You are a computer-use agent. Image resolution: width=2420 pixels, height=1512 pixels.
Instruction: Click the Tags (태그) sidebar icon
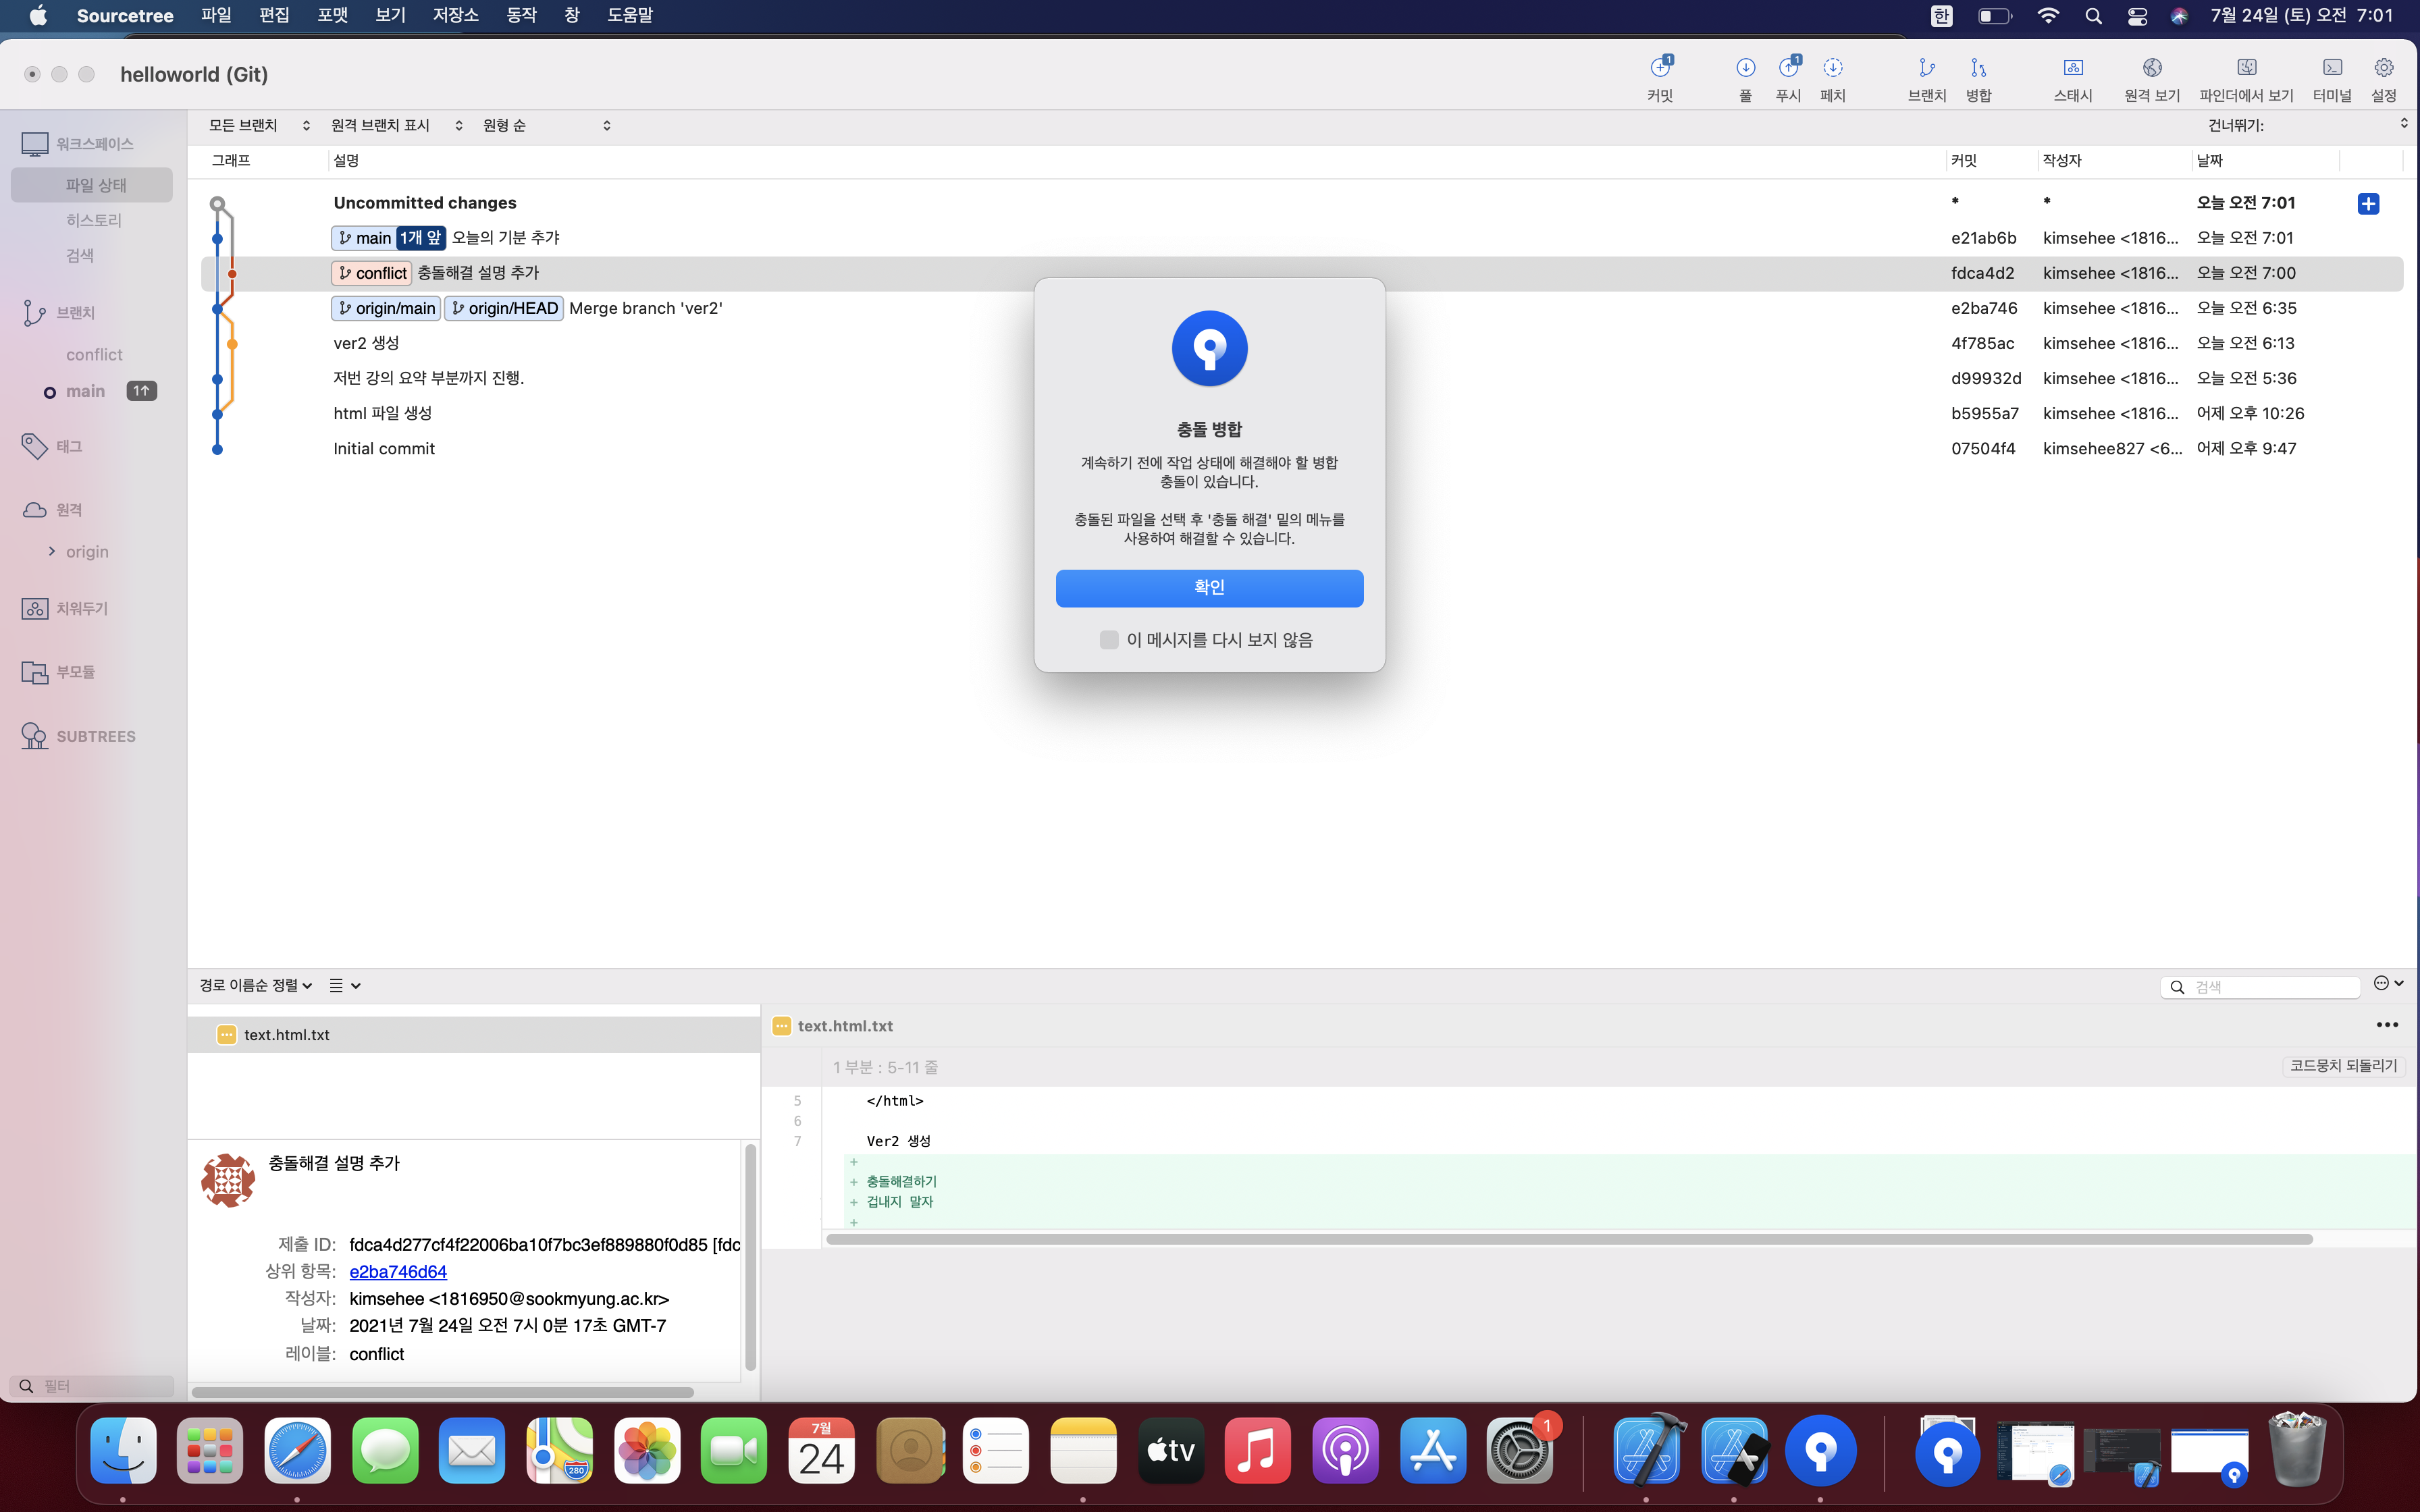[x=35, y=446]
